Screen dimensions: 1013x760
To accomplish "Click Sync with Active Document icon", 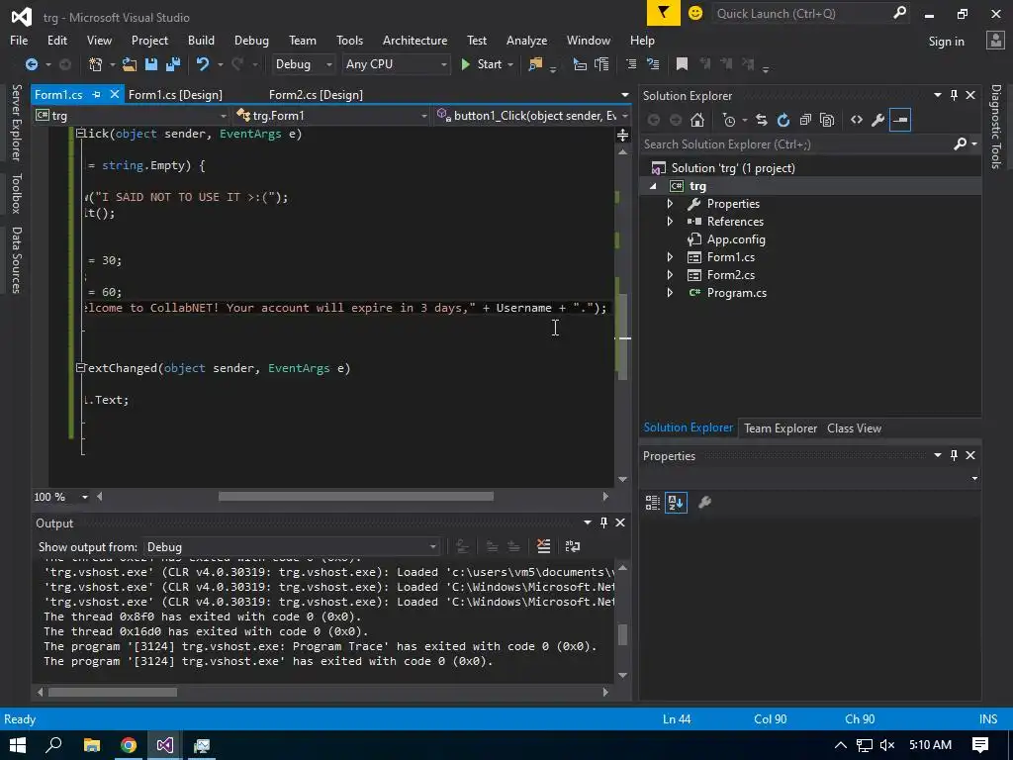I will (x=762, y=120).
